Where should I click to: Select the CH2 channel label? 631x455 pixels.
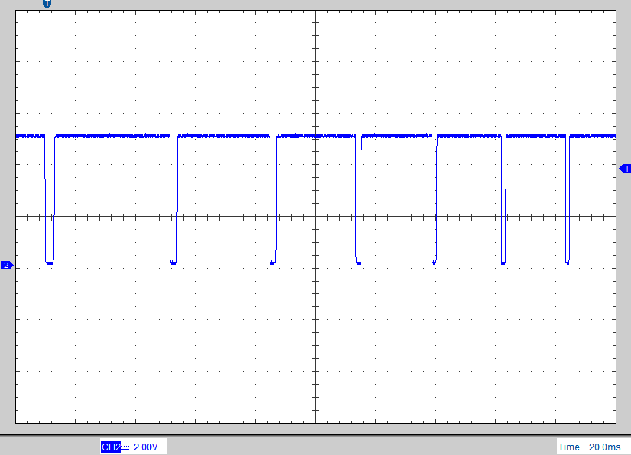tap(111, 447)
